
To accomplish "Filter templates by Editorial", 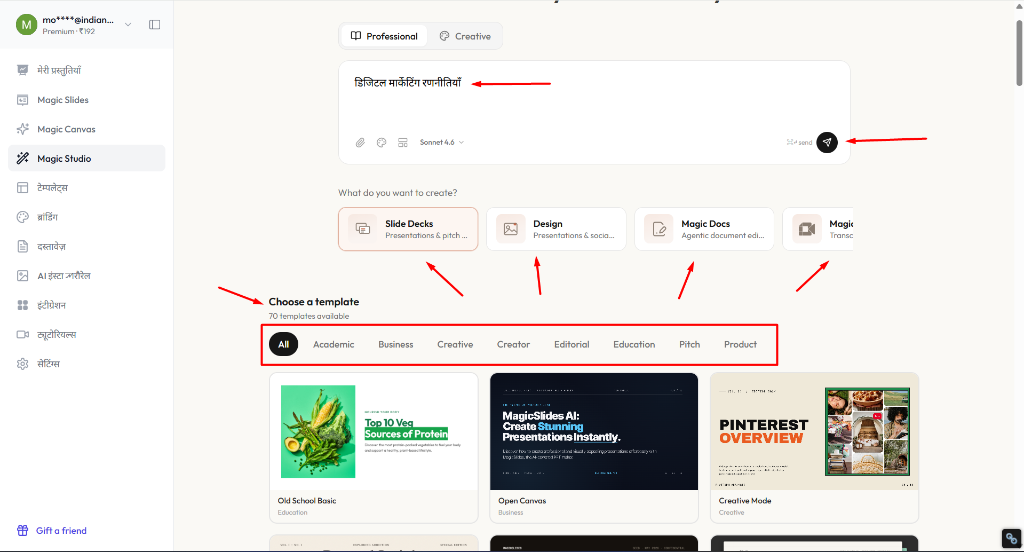I will pos(571,344).
